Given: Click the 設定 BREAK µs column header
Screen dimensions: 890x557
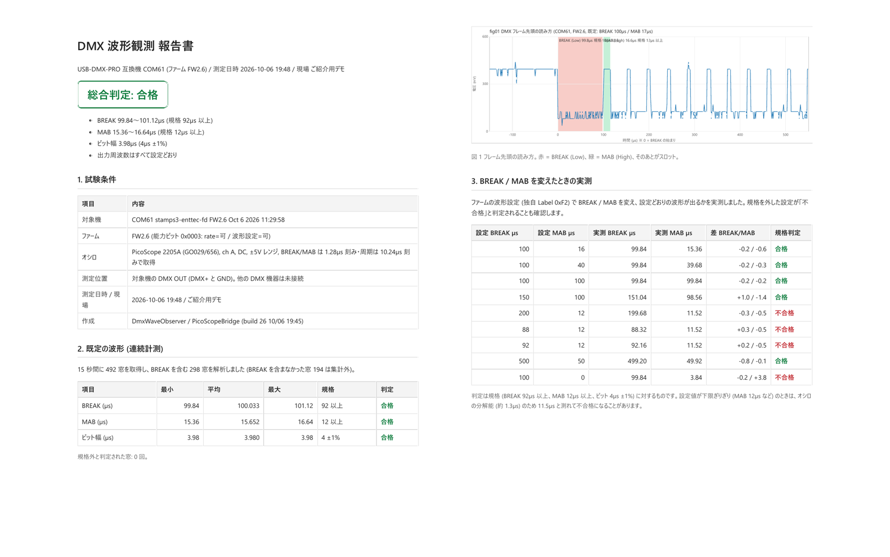Looking at the screenshot, I should (x=502, y=233).
